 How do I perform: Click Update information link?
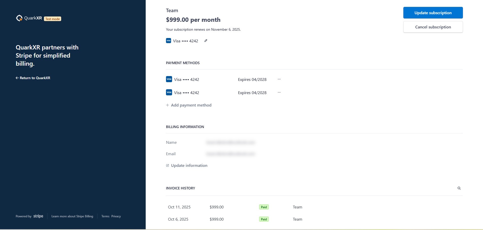[x=187, y=165]
